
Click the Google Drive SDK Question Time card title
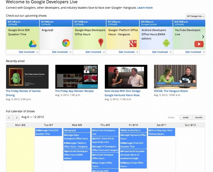[19, 32]
